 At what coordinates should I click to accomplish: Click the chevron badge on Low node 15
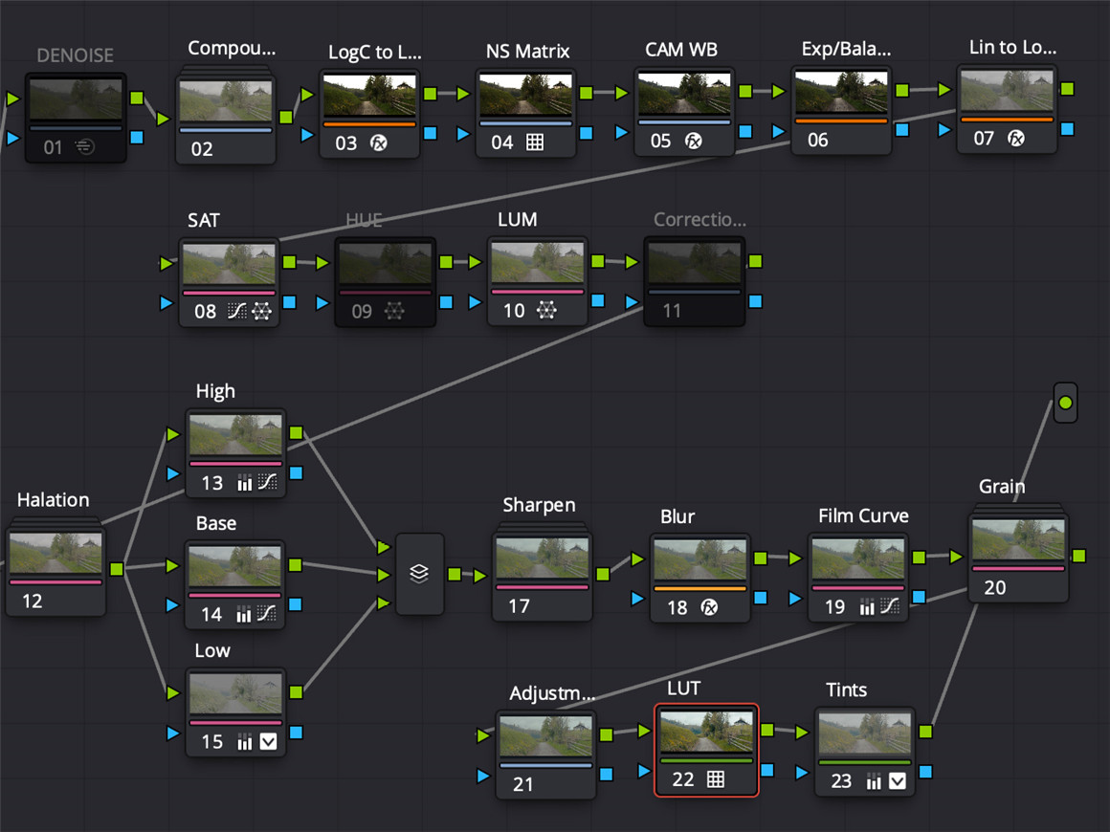click(x=269, y=741)
